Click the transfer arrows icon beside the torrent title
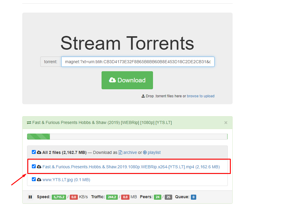This screenshot has width=290, height=206. click(29, 122)
